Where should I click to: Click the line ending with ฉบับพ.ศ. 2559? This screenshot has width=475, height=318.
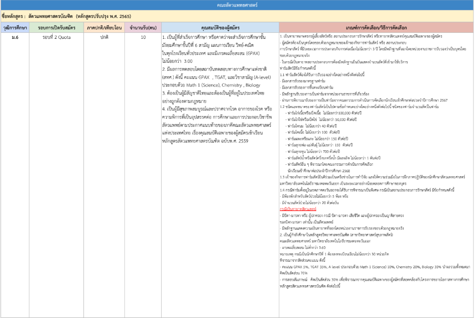206,141
